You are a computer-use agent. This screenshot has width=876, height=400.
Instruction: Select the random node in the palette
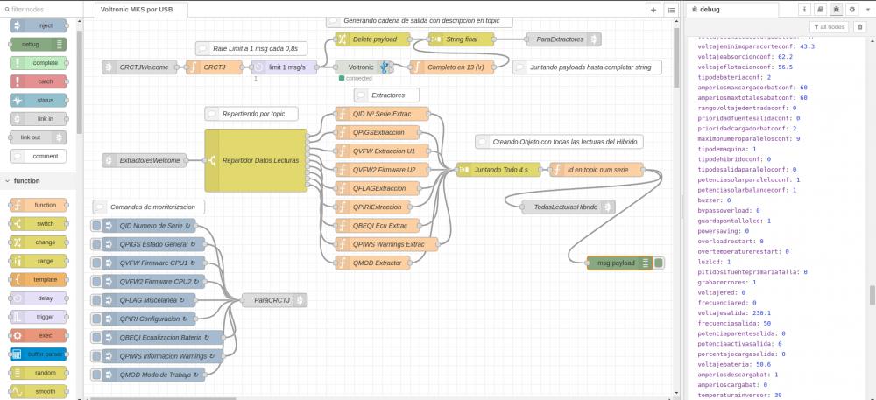pyautogui.click(x=39, y=373)
